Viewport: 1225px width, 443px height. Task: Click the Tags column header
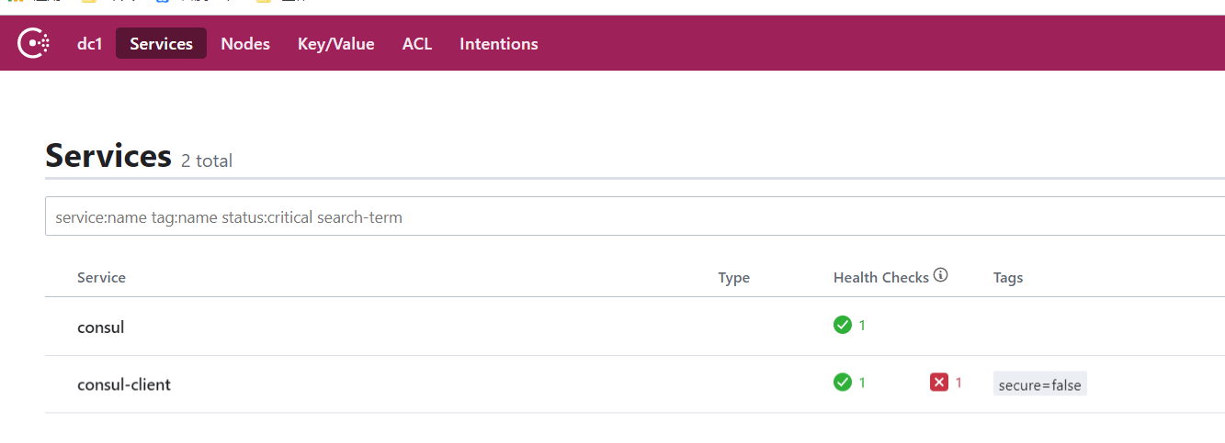click(x=1008, y=278)
